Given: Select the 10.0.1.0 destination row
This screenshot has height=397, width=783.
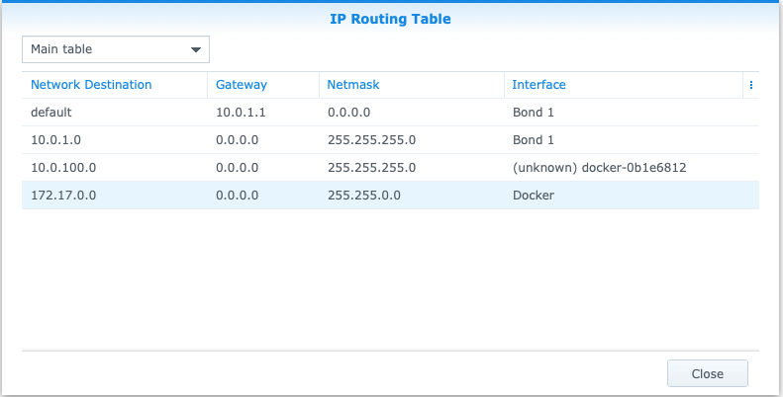Looking at the screenshot, I should coord(57,140).
